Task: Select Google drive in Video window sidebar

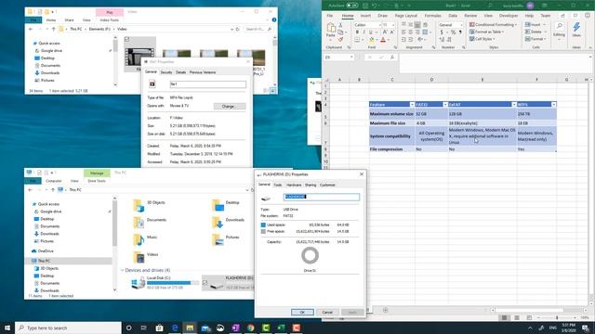Action: coord(51,51)
